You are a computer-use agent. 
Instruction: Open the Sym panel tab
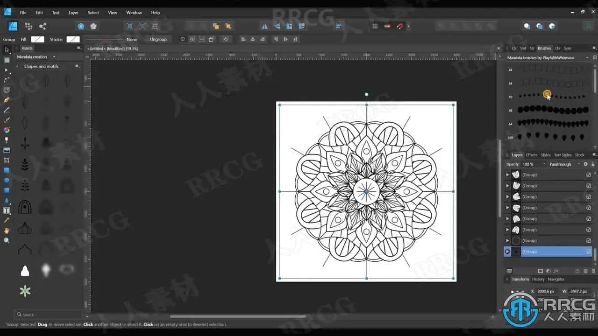567,48
